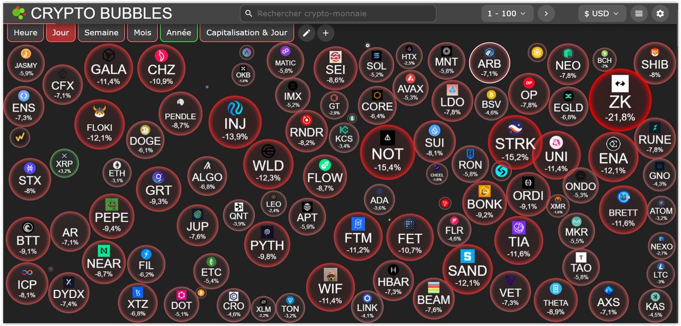The height and width of the screenshot is (326, 681).
Task: Select the STRK bubble
Action: (515, 141)
